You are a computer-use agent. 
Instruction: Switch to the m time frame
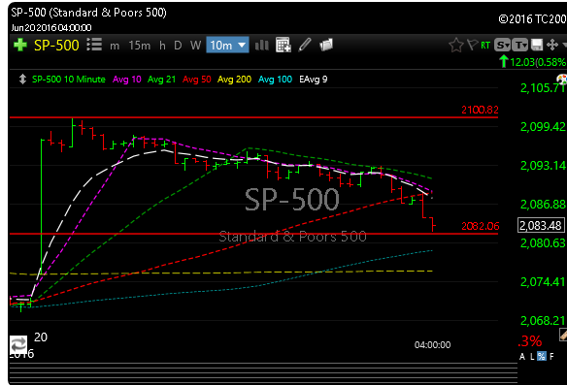(115, 46)
